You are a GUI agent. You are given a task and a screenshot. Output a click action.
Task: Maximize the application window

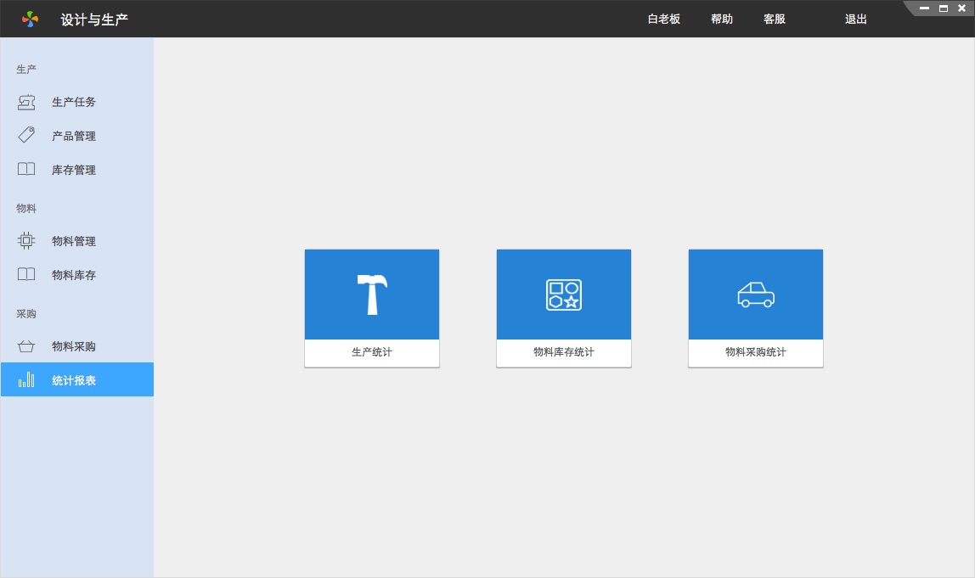click(x=944, y=8)
